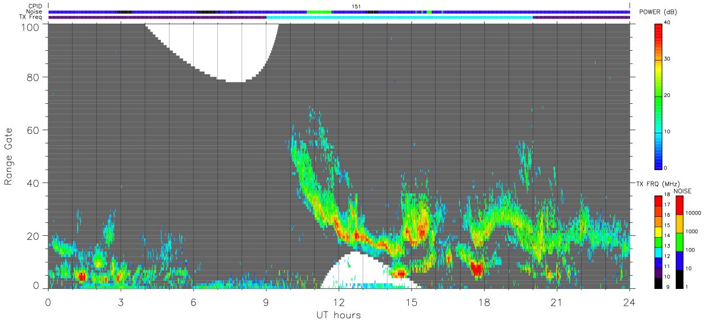Click the POWER (dB) legend title
The image size is (708, 327).
pos(658,12)
